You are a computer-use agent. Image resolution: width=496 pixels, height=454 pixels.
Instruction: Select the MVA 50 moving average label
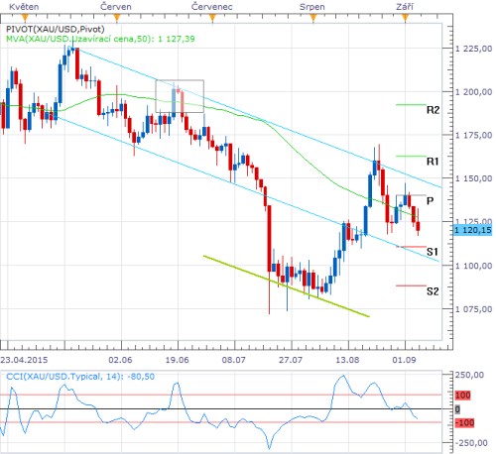click(x=100, y=39)
